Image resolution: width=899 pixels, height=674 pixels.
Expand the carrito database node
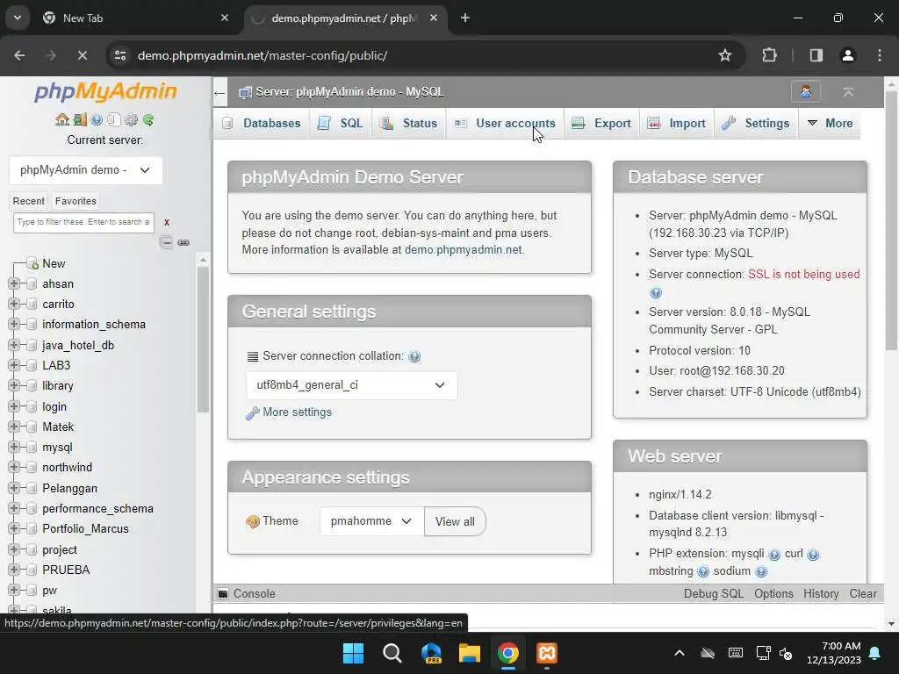coord(14,304)
